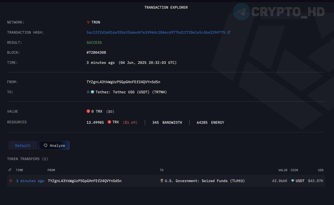This screenshot has height=205, width=334.
Task: Open U.S. Government: Seized Funds address
Action: click(205, 181)
